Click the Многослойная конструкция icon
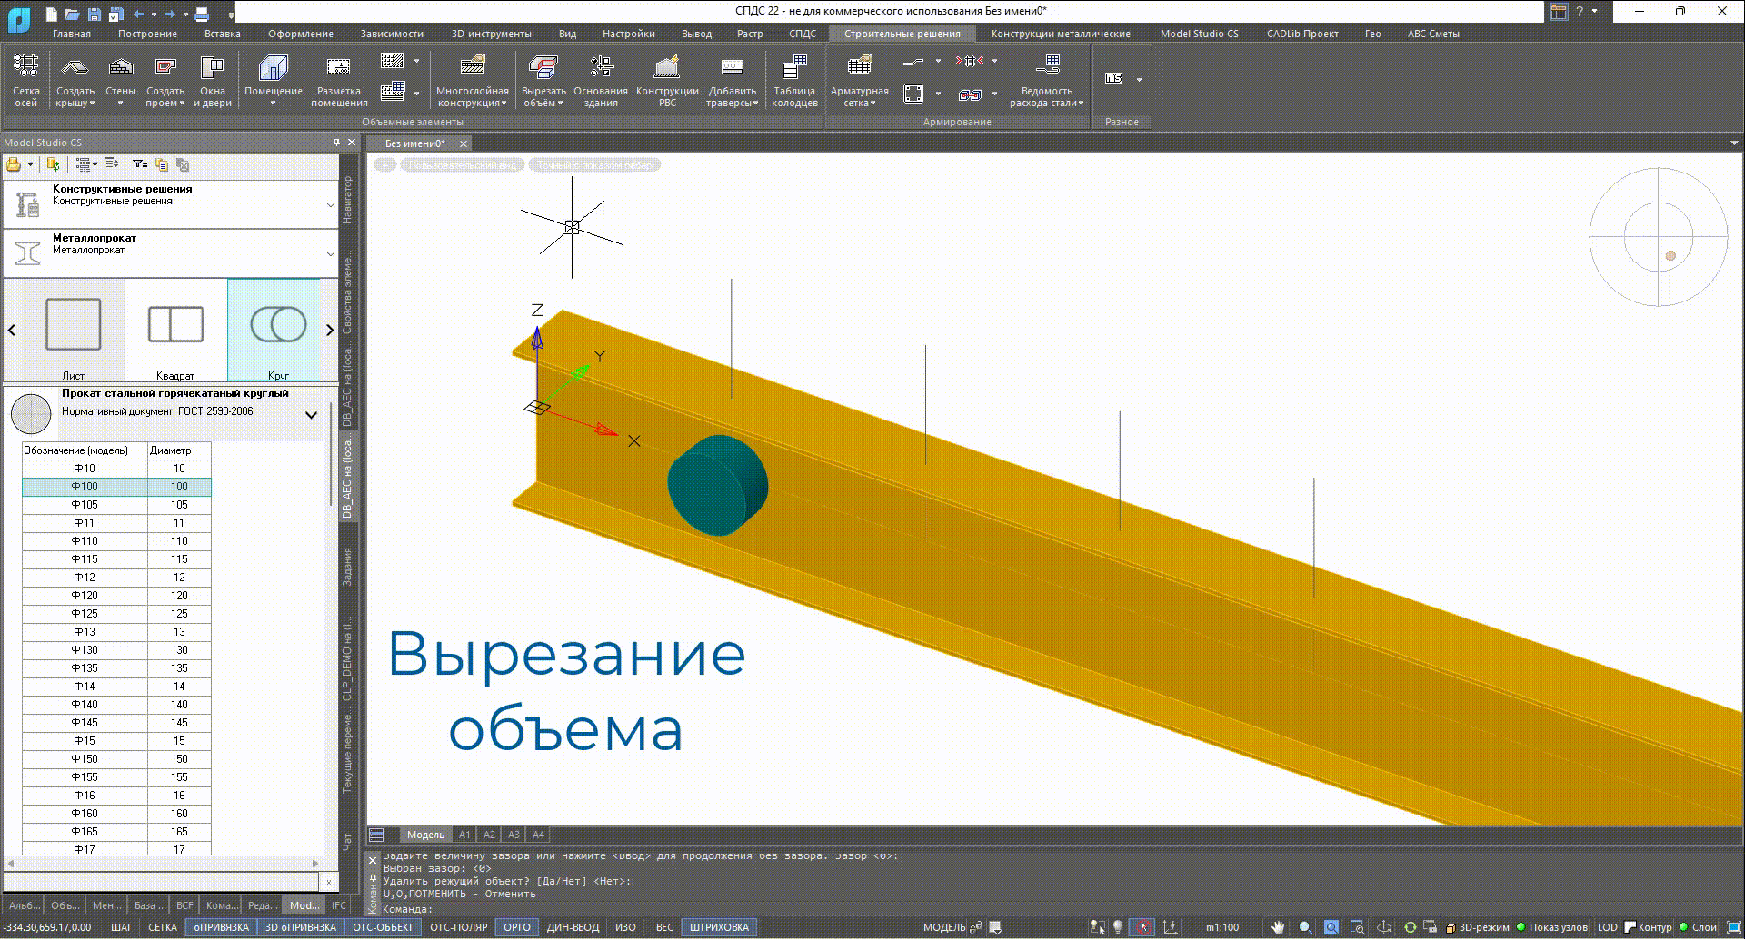Viewport: 1745px width, 939px height. pyautogui.click(x=473, y=66)
